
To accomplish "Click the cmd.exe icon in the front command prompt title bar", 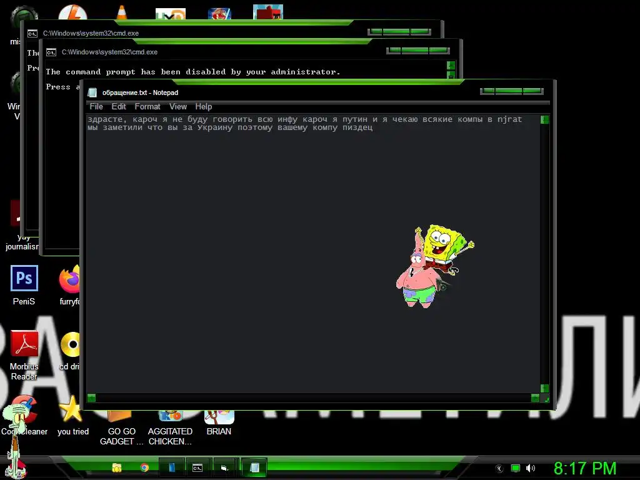I will pos(51,52).
